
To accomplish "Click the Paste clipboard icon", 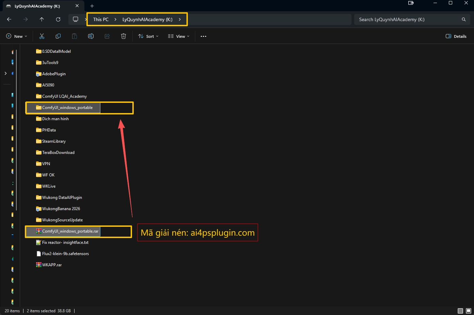I will coord(75,36).
